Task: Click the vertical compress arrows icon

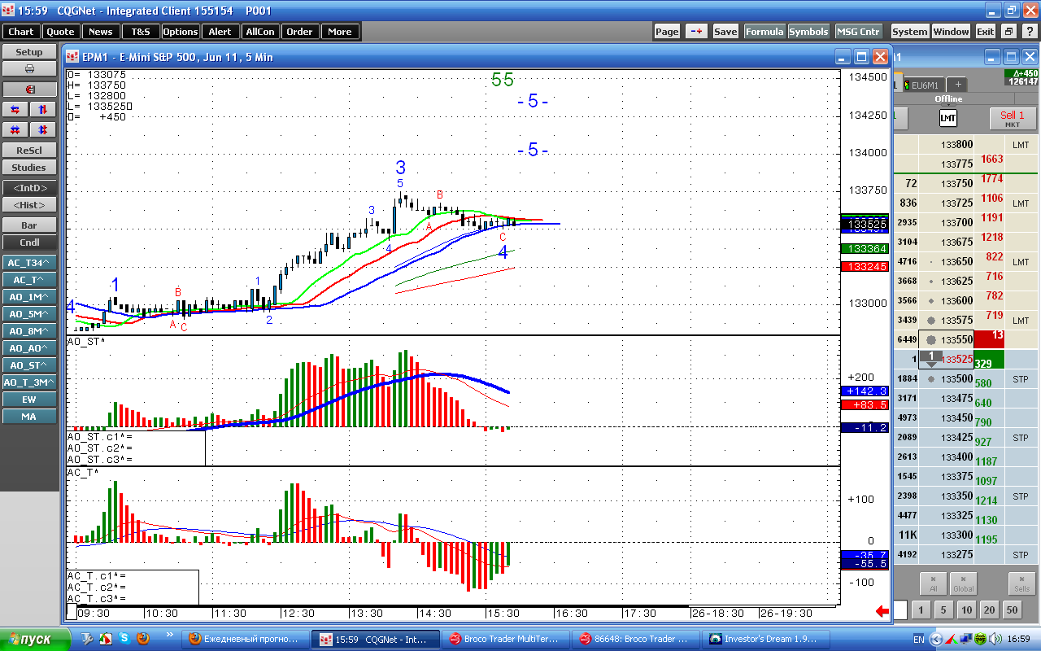Action: pyautogui.click(x=43, y=129)
